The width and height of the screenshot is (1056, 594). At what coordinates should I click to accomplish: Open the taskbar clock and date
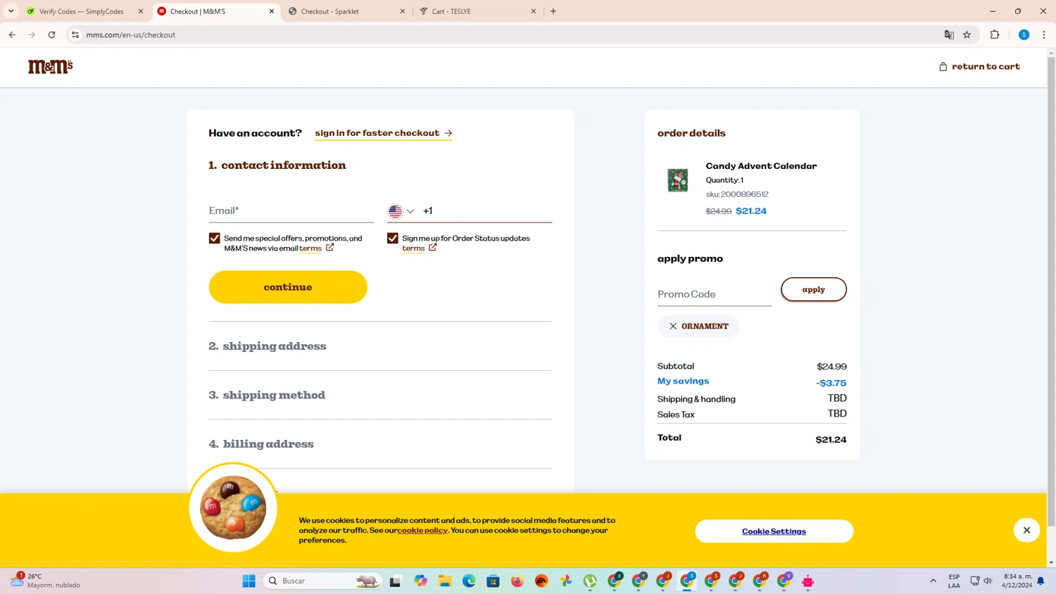(x=1017, y=581)
